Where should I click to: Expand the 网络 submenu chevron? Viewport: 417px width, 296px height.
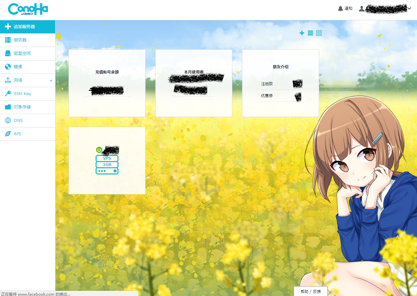[51, 80]
